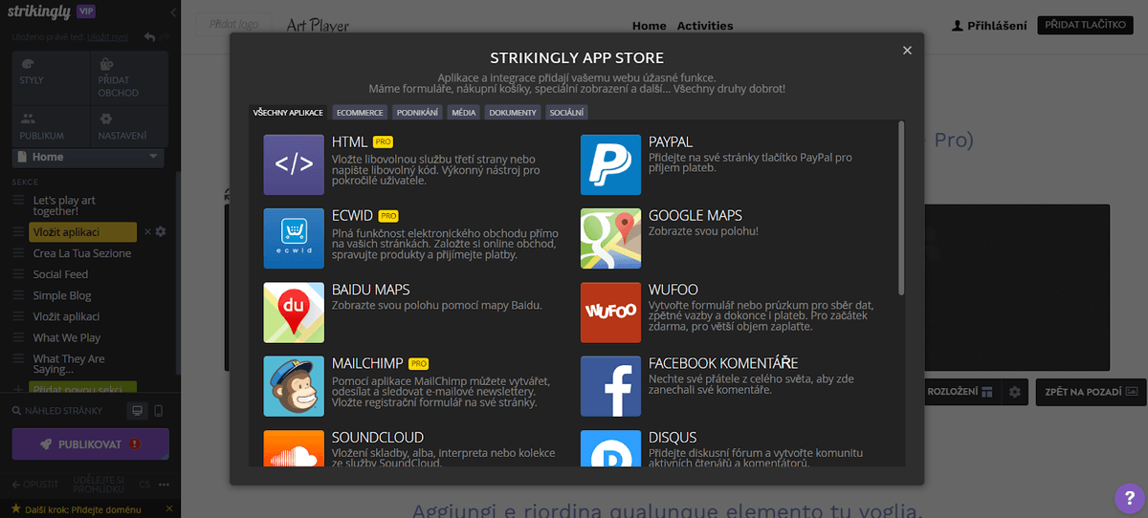Screen dimensions: 1148x518
Task: Select the HTML code app icon
Action: point(294,165)
